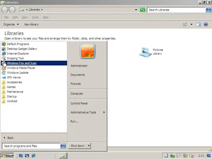Click the Libraries folder icon in address bar
Viewport: 212px width, 159px height.
(x=22, y=10)
